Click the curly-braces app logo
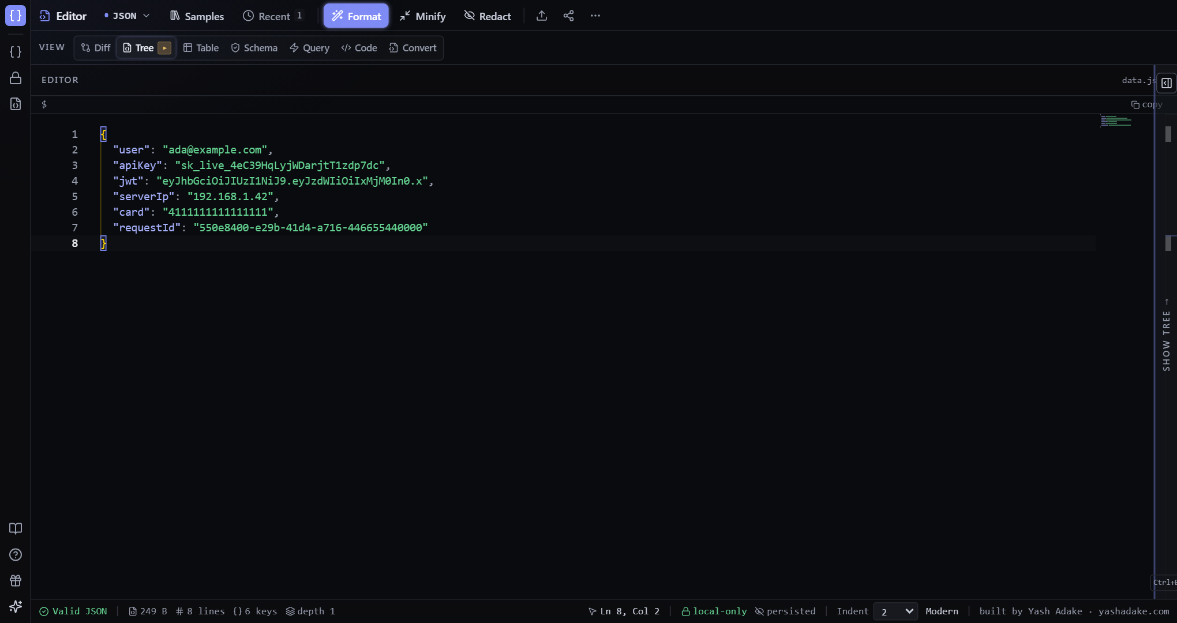Screen dimensions: 1177x623 tap(16, 16)
